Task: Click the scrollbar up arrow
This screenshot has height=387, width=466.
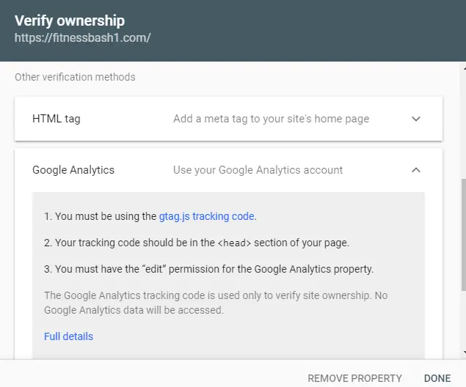Action: [462, 68]
